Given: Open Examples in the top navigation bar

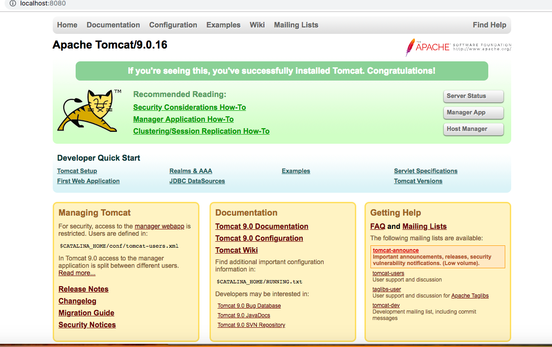Looking at the screenshot, I should (223, 25).
